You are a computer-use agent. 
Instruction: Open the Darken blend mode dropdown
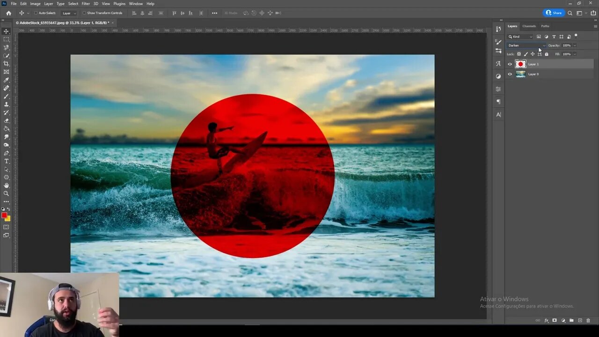[x=527, y=45]
